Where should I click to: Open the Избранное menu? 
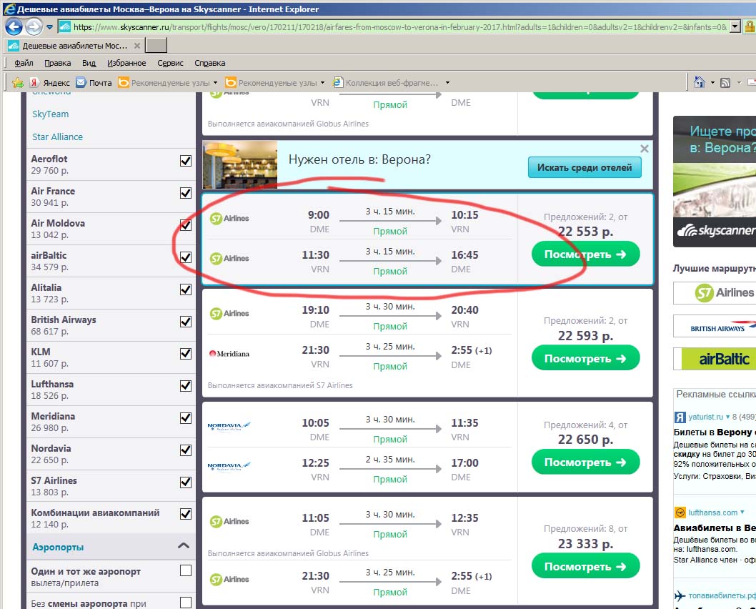pos(126,63)
